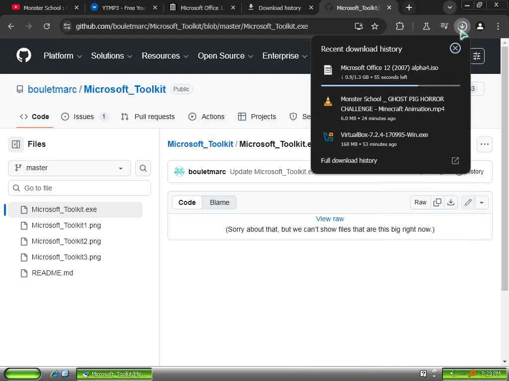This screenshot has width=509, height=381.
Task: Open the three-dot file options menu
Action: [x=484, y=144]
